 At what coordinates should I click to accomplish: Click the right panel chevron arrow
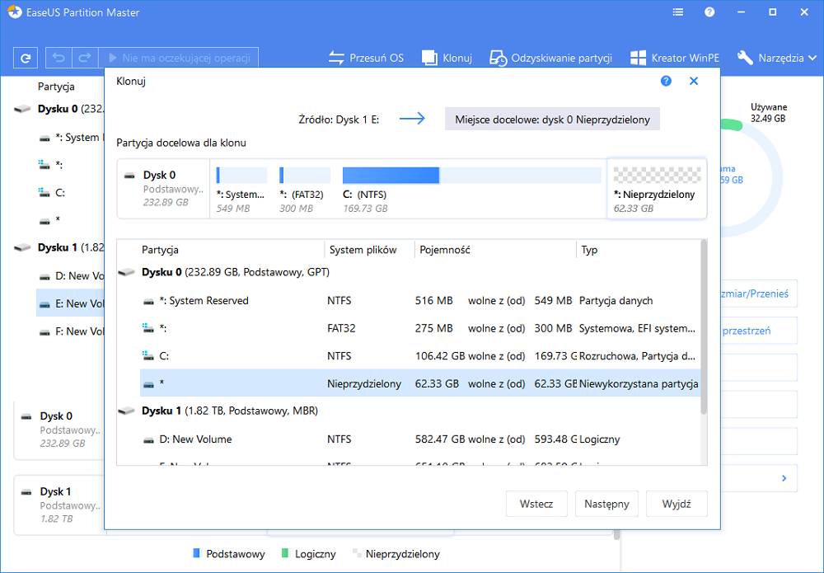784,478
